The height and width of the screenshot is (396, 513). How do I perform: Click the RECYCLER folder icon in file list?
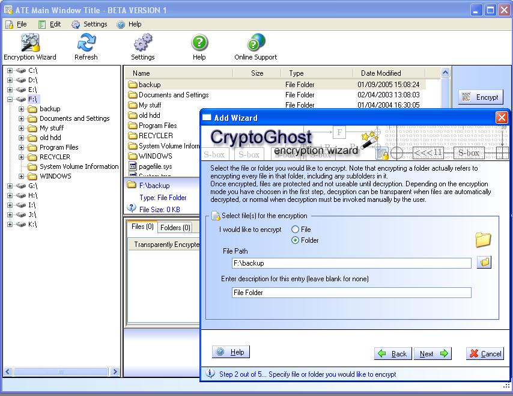click(x=133, y=135)
